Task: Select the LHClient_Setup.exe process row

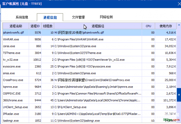Action: (15, 107)
